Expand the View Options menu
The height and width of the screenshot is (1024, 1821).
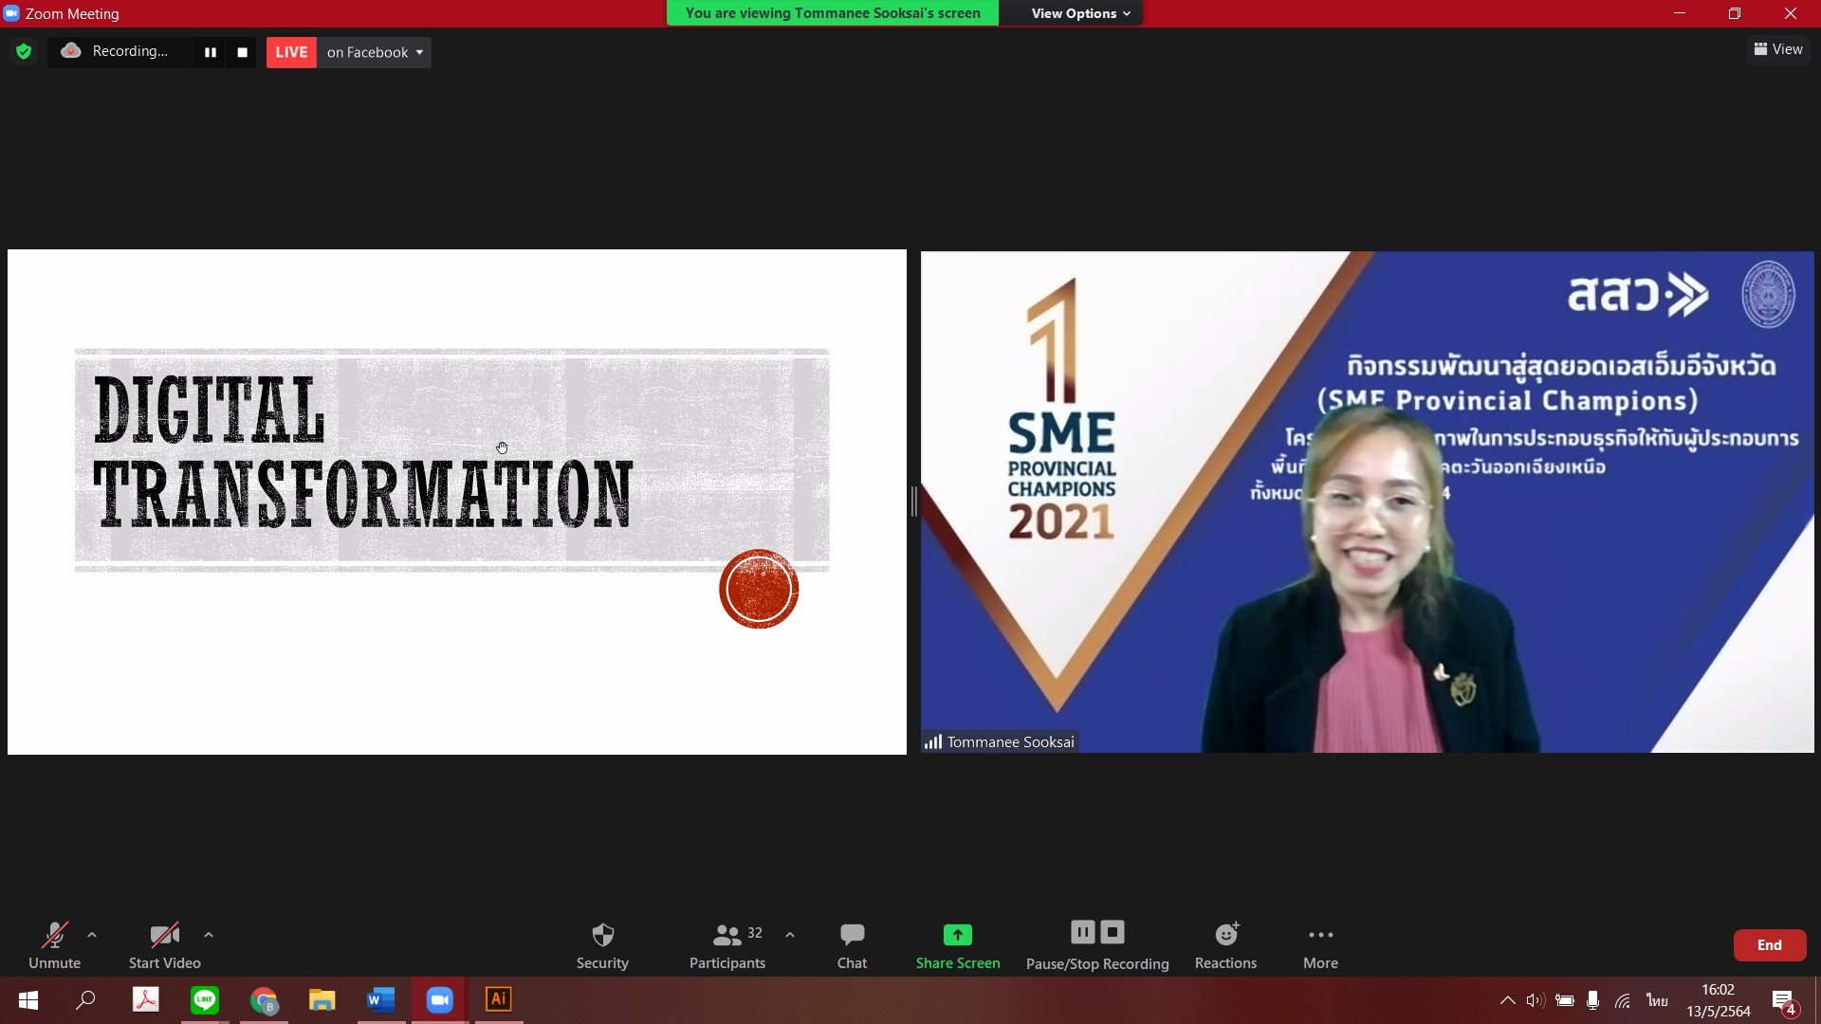pos(1079,13)
